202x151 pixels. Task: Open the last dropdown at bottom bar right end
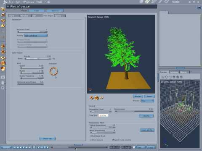[151, 147]
